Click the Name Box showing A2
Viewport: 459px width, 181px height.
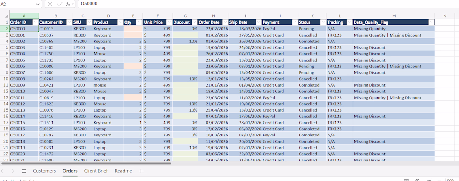(18, 4)
